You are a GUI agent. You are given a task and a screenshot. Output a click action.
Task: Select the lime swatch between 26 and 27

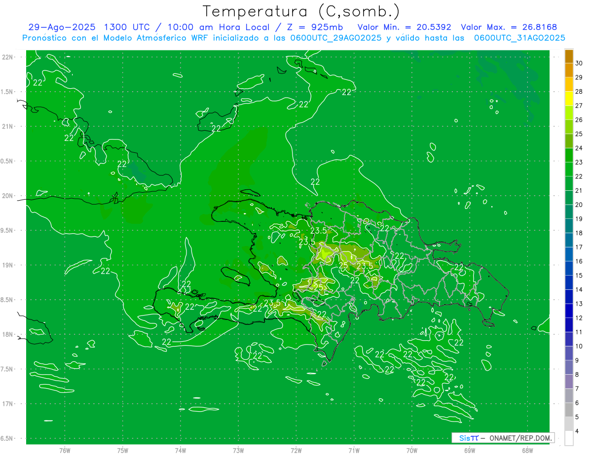[x=569, y=112]
